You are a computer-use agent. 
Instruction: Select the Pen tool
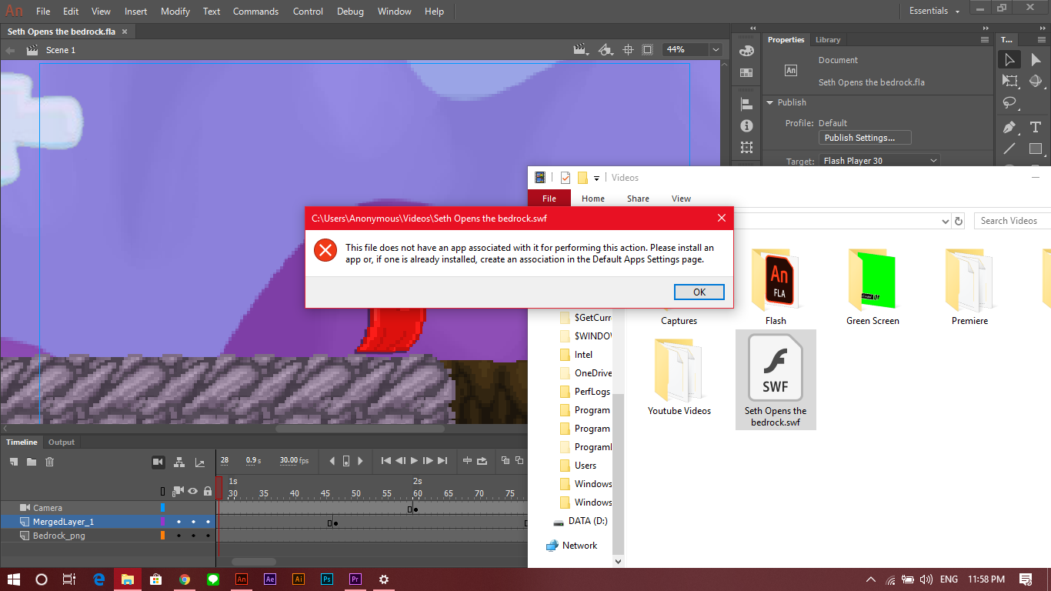1009,127
